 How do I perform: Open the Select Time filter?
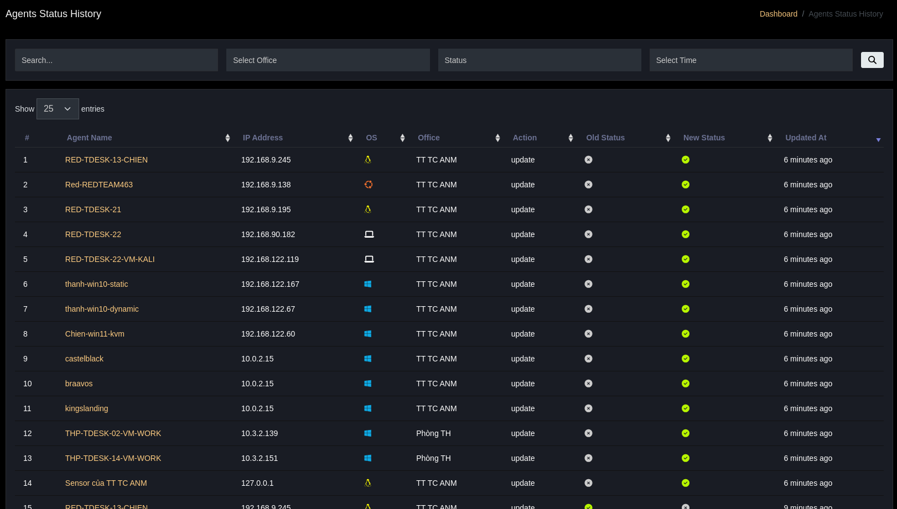point(750,60)
